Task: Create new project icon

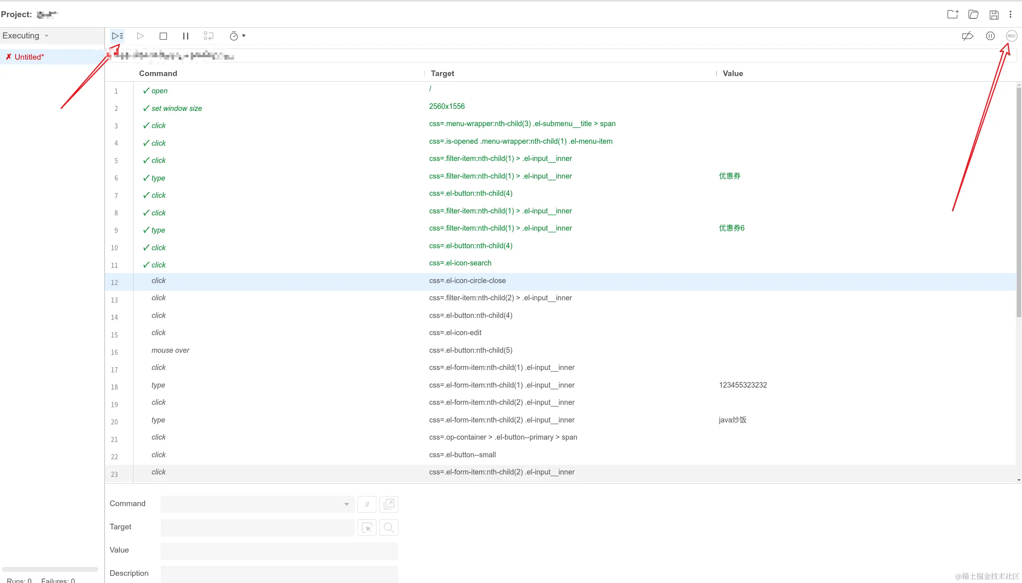Action: click(953, 14)
